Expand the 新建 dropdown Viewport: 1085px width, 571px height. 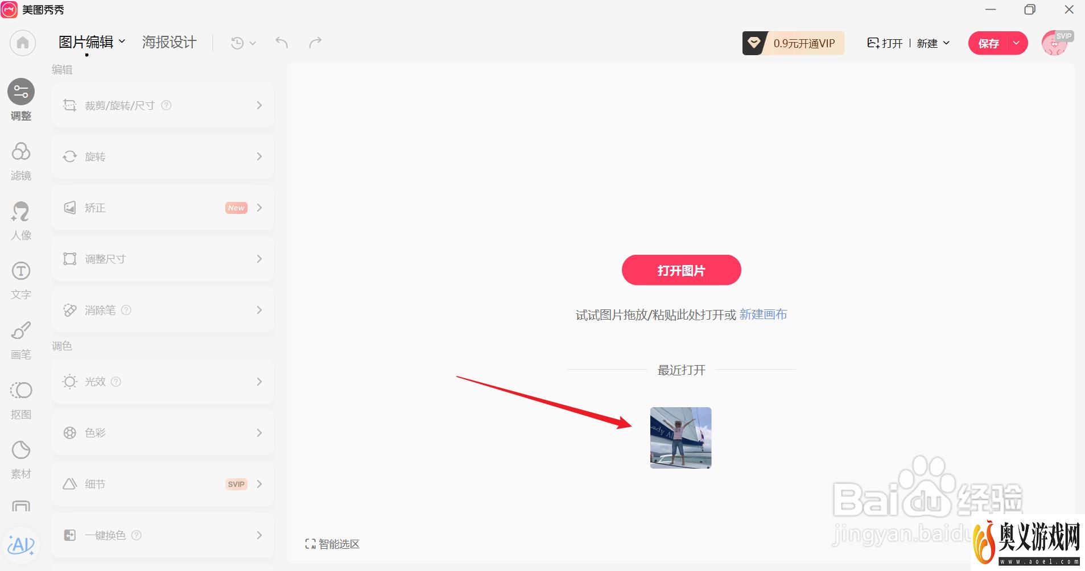click(933, 43)
